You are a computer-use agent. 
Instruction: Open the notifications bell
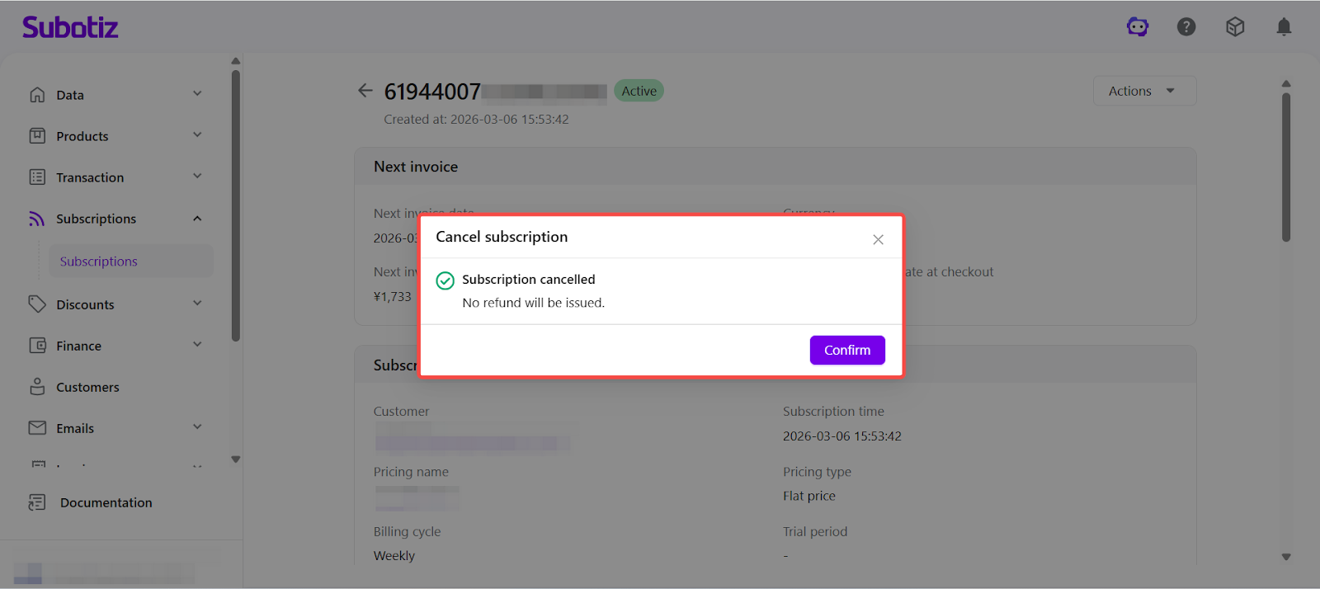1284,27
